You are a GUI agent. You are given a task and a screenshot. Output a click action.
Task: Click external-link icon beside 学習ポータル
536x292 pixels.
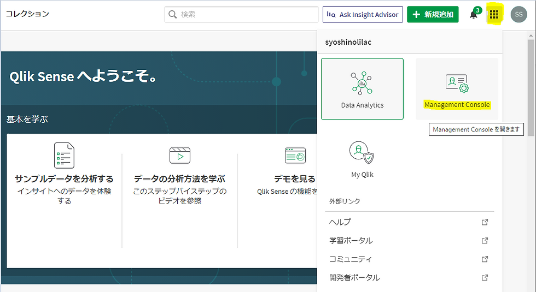coord(485,241)
